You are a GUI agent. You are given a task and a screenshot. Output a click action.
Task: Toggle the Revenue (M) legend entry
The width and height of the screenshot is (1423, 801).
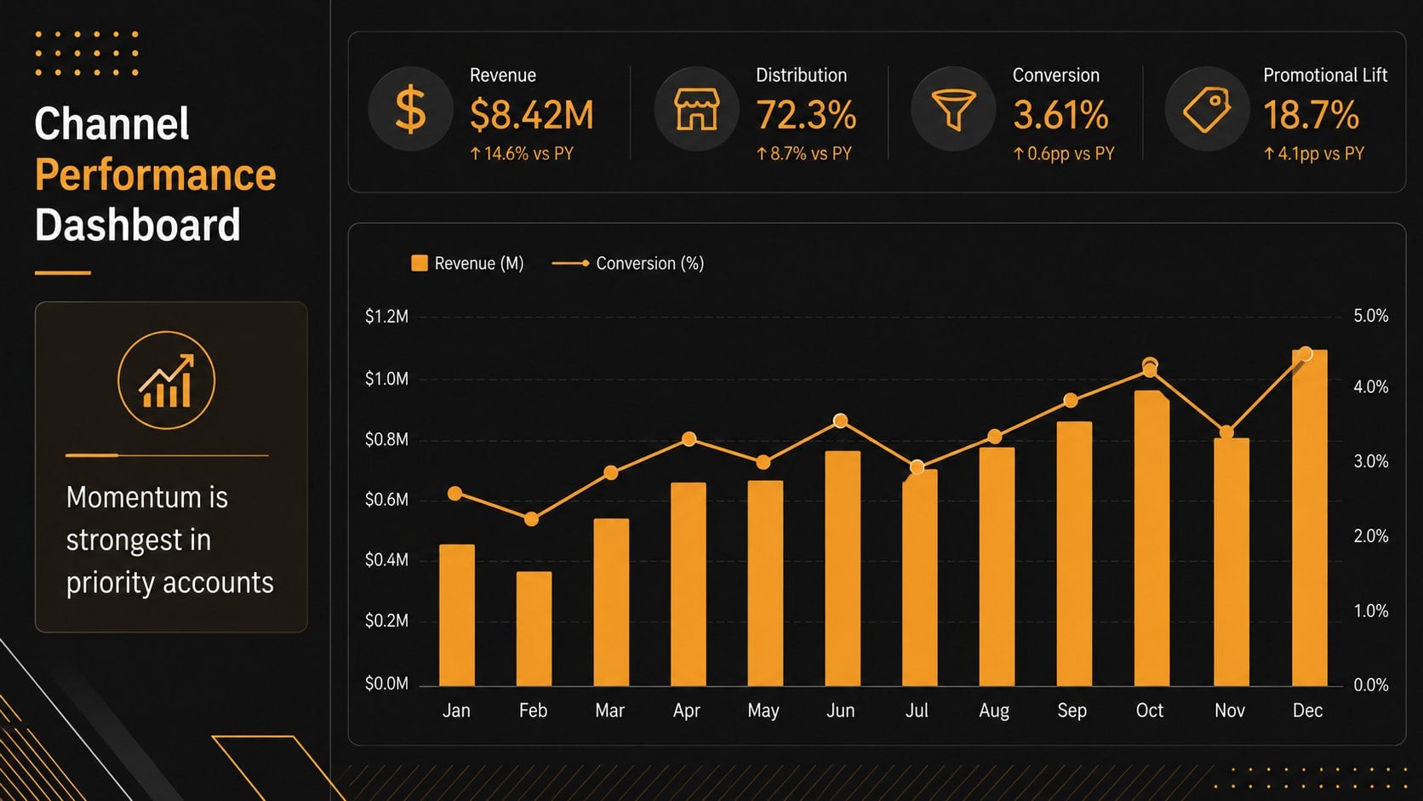[x=467, y=264]
